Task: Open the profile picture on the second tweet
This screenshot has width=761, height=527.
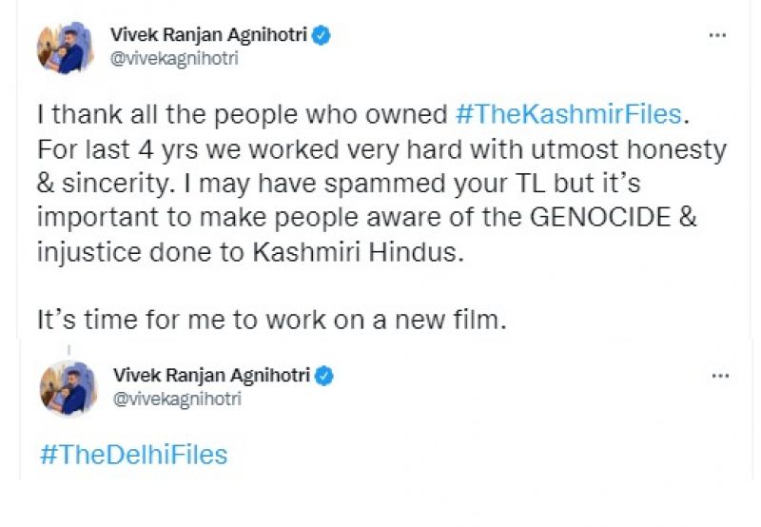Action: tap(67, 387)
